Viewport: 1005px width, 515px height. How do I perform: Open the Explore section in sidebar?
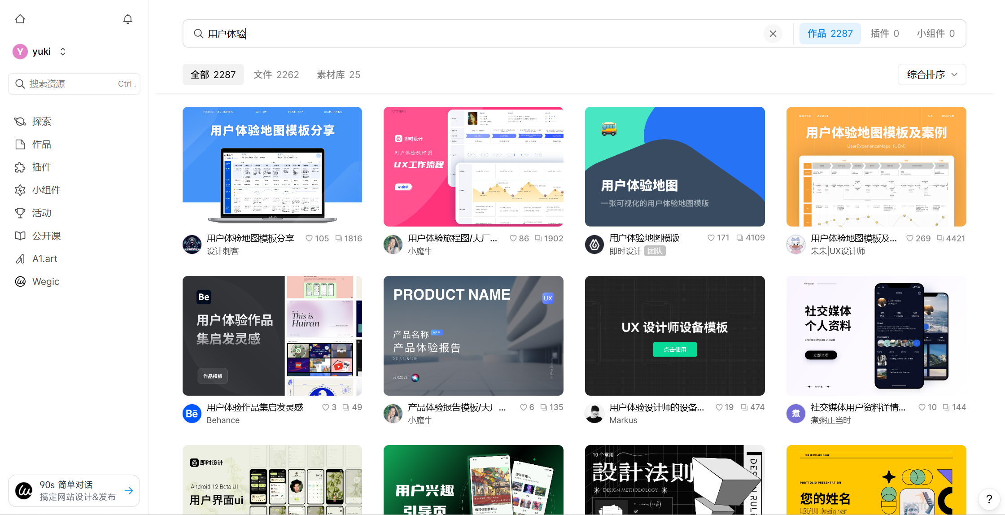41,122
